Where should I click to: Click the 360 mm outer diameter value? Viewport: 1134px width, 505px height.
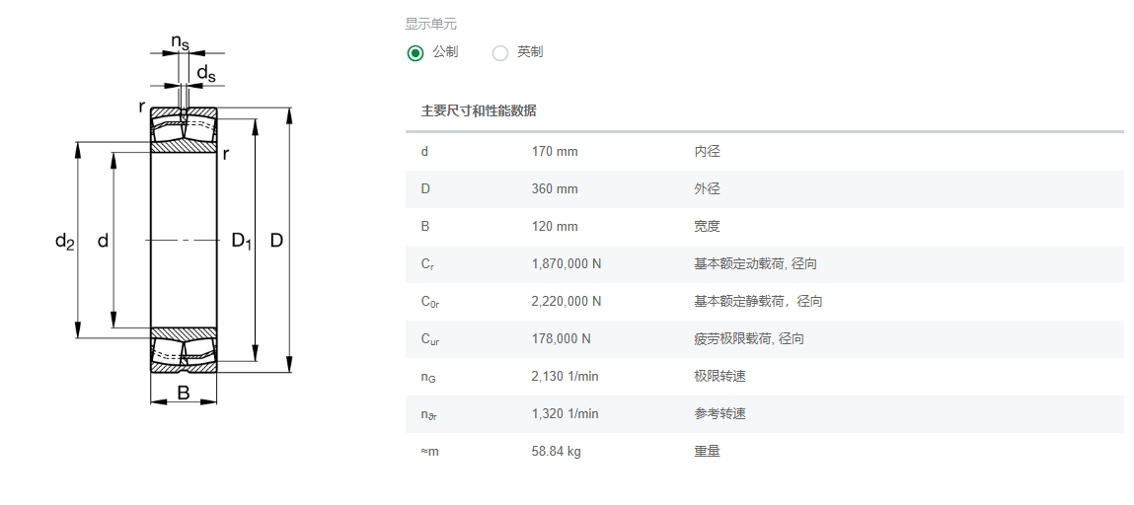[555, 189]
